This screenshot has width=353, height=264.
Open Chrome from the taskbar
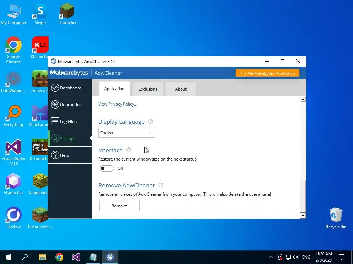click(x=59, y=257)
